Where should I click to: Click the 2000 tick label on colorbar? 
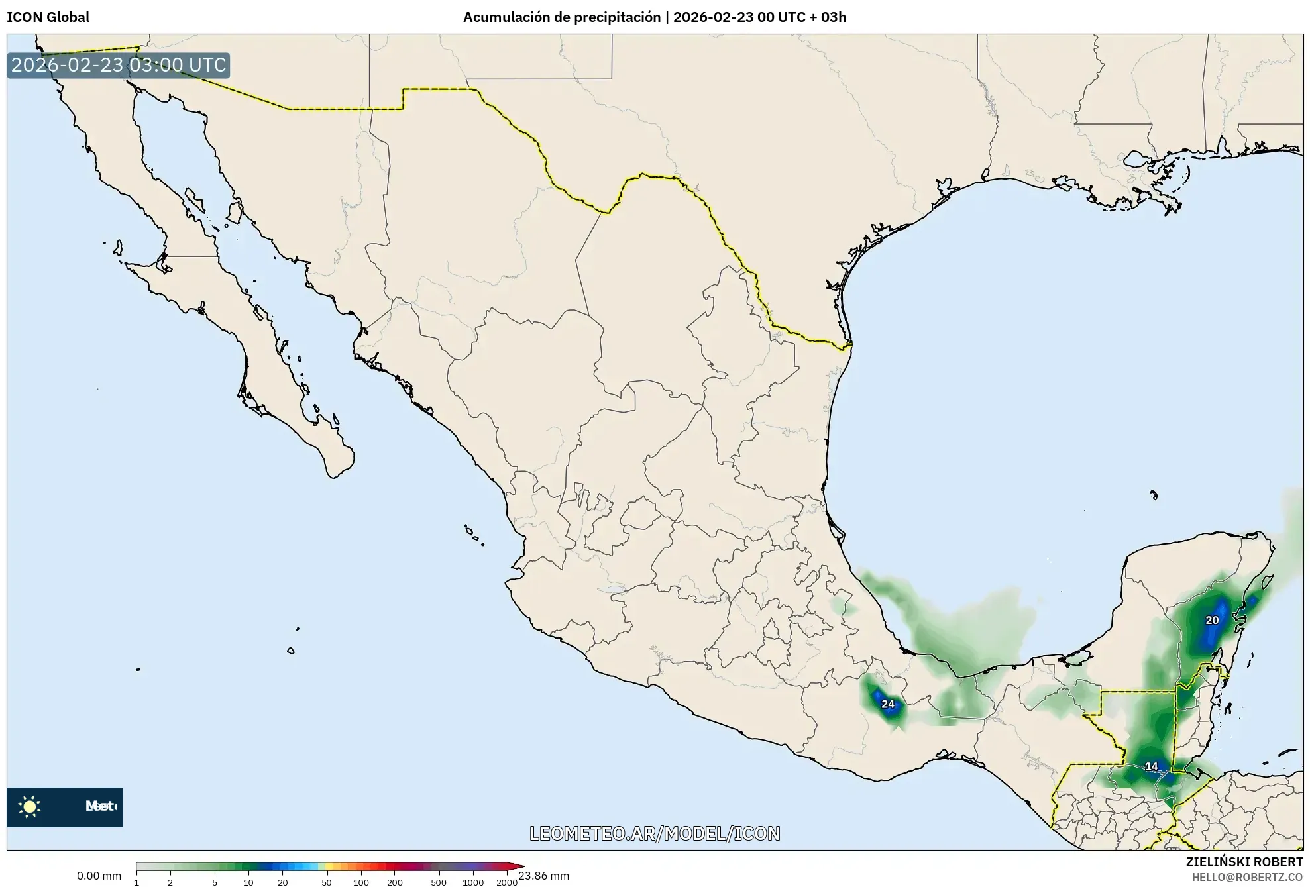tap(506, 882)
